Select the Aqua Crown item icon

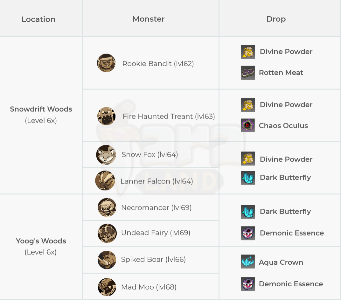(248, 262)
